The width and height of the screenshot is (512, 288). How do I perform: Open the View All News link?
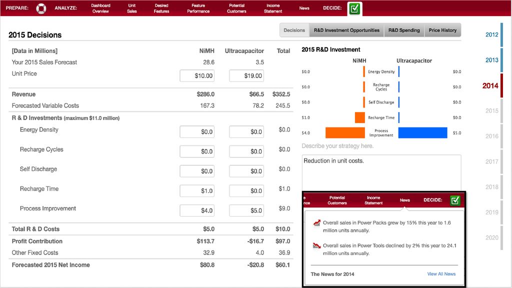pyautogui.click(x=441, y=274)
